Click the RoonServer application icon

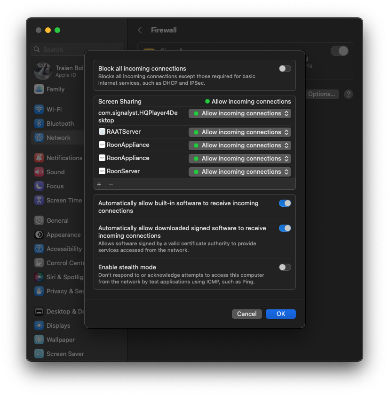[x=102, y=171]
